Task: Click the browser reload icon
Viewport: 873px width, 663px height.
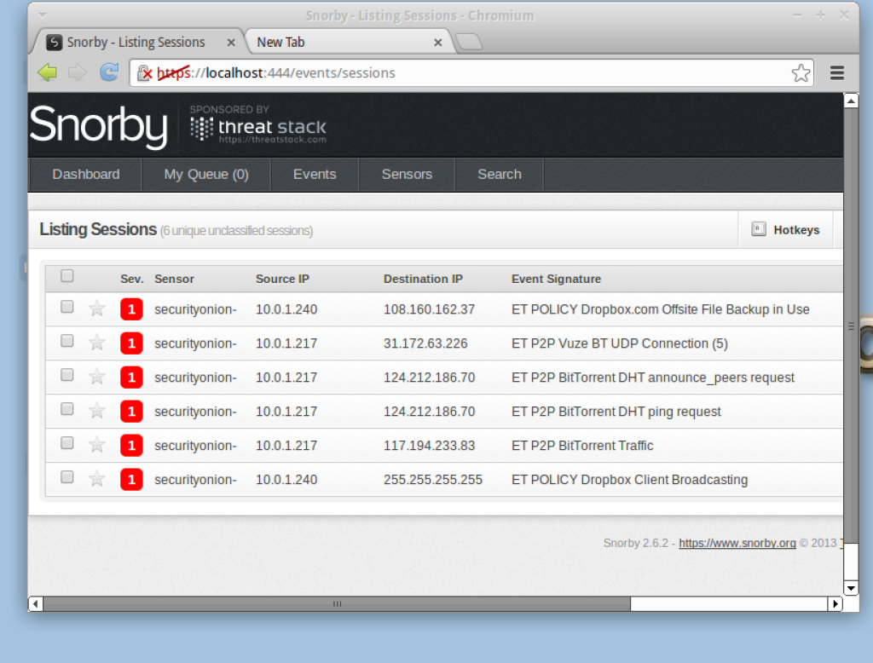Action: tap(109, 73)
